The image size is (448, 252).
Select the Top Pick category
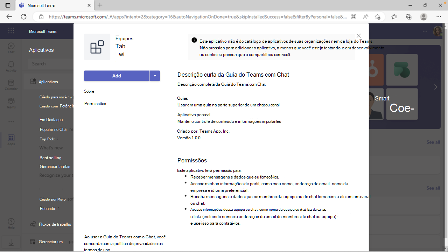47,139
